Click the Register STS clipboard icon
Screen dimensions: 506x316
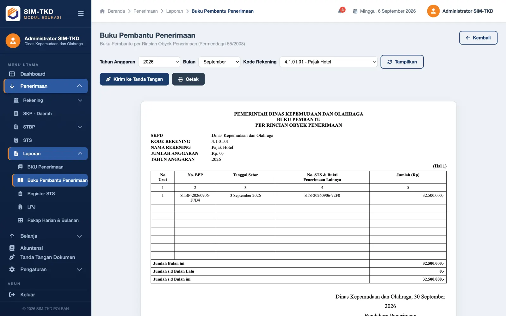tap(20, 193)
